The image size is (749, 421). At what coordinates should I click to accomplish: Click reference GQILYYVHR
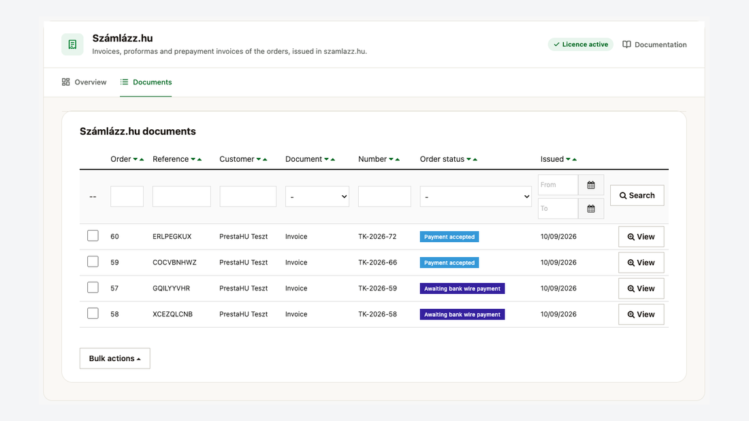coord(171,288)
